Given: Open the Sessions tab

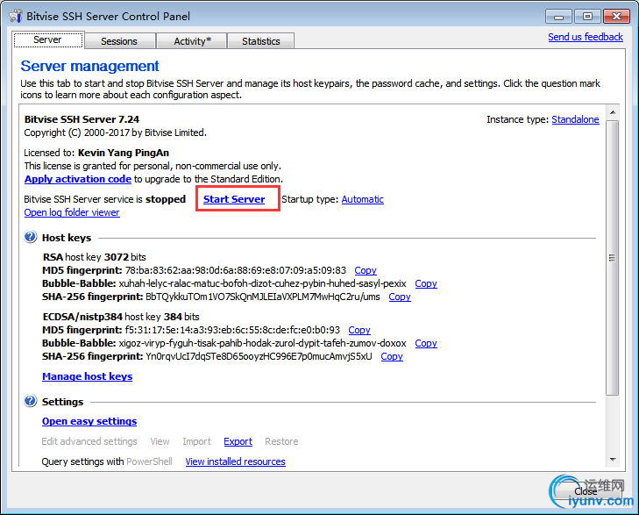Looking at the screenshot, I should coord(119,41).
